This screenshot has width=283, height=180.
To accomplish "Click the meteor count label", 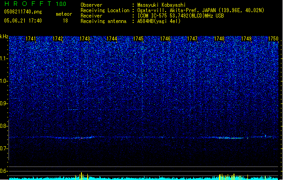I will pyautogui.click(x=64, y=14).
